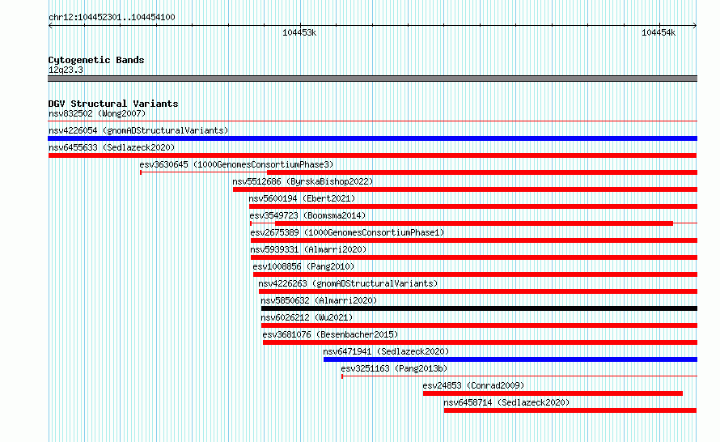Viewport: 720px width, 442px height.
Task: Open nsv6471941 (Sedlazeck2020) label
Action: pos(386,351)
